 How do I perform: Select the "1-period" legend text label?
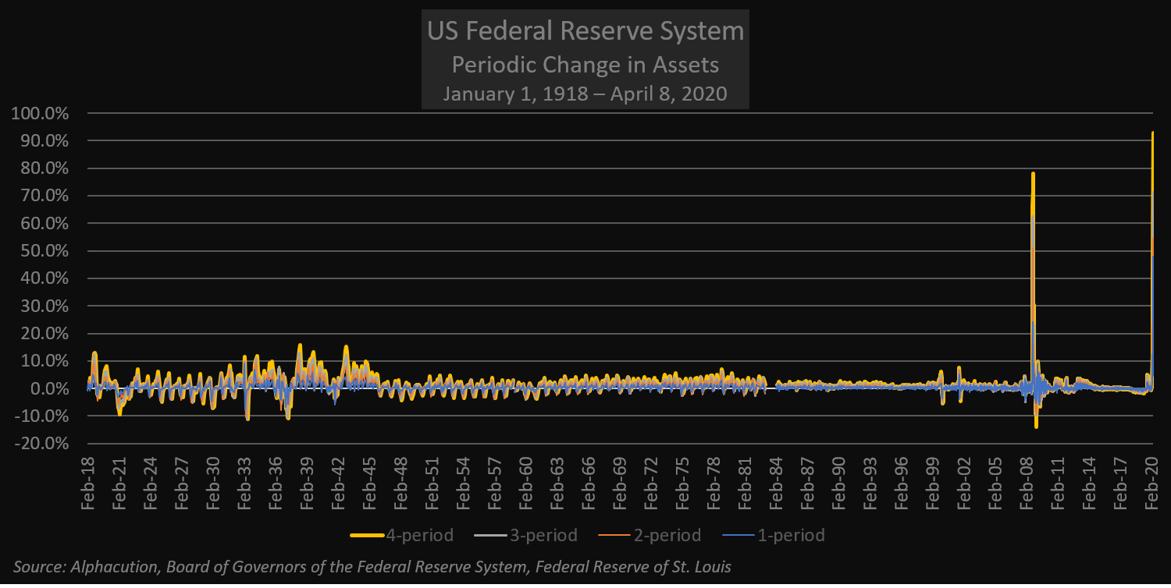point(792,536)
